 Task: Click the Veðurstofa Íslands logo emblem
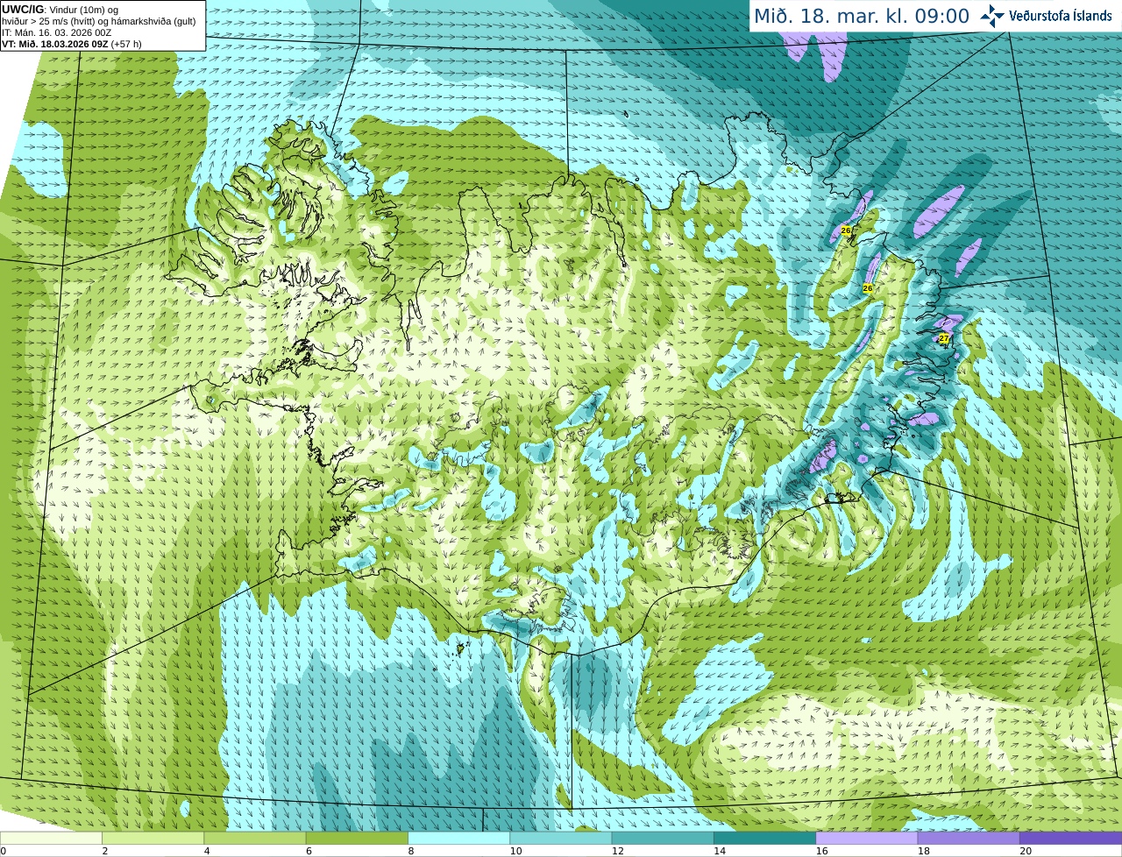(x=992, y=16)
